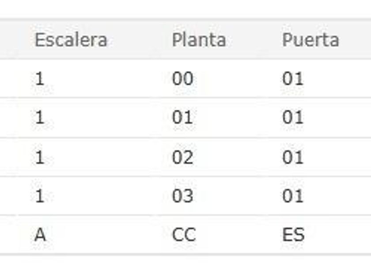Select the Planta cell showing 01
The width and height of the screenshot is (371, 278).
pyautogui.click(x=182, y=118)
